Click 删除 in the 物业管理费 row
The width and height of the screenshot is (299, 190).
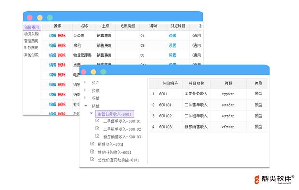pyautogui.click(x=62, y=55)
